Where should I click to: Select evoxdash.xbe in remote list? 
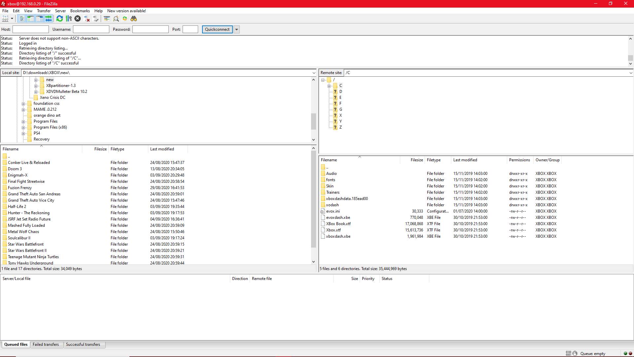coord(338,218)
